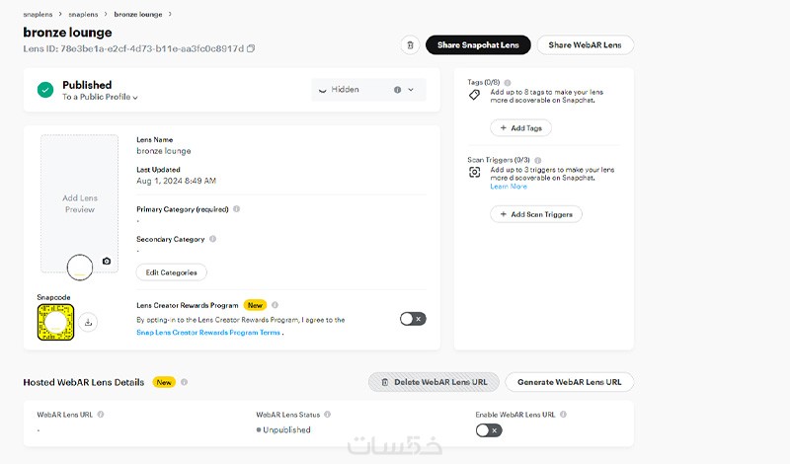Viewport: 790px width, 464px height.
Task: Download the Snapcode
Action: coord(88,323)
